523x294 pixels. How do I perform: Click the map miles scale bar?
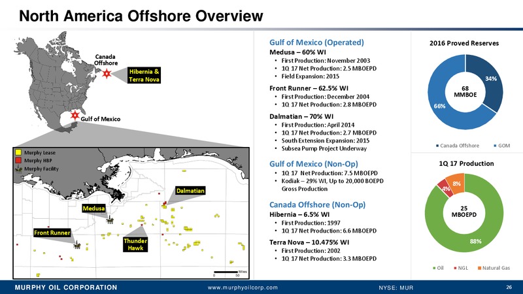pos(226,272)
